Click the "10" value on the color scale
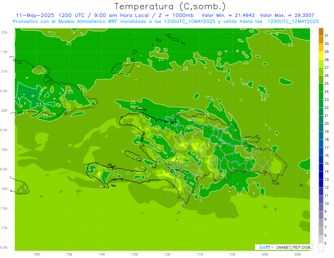The image size is (334, 258). point(326,203)
